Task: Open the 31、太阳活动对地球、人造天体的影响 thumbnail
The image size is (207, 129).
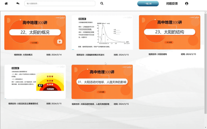Action: 102,82
